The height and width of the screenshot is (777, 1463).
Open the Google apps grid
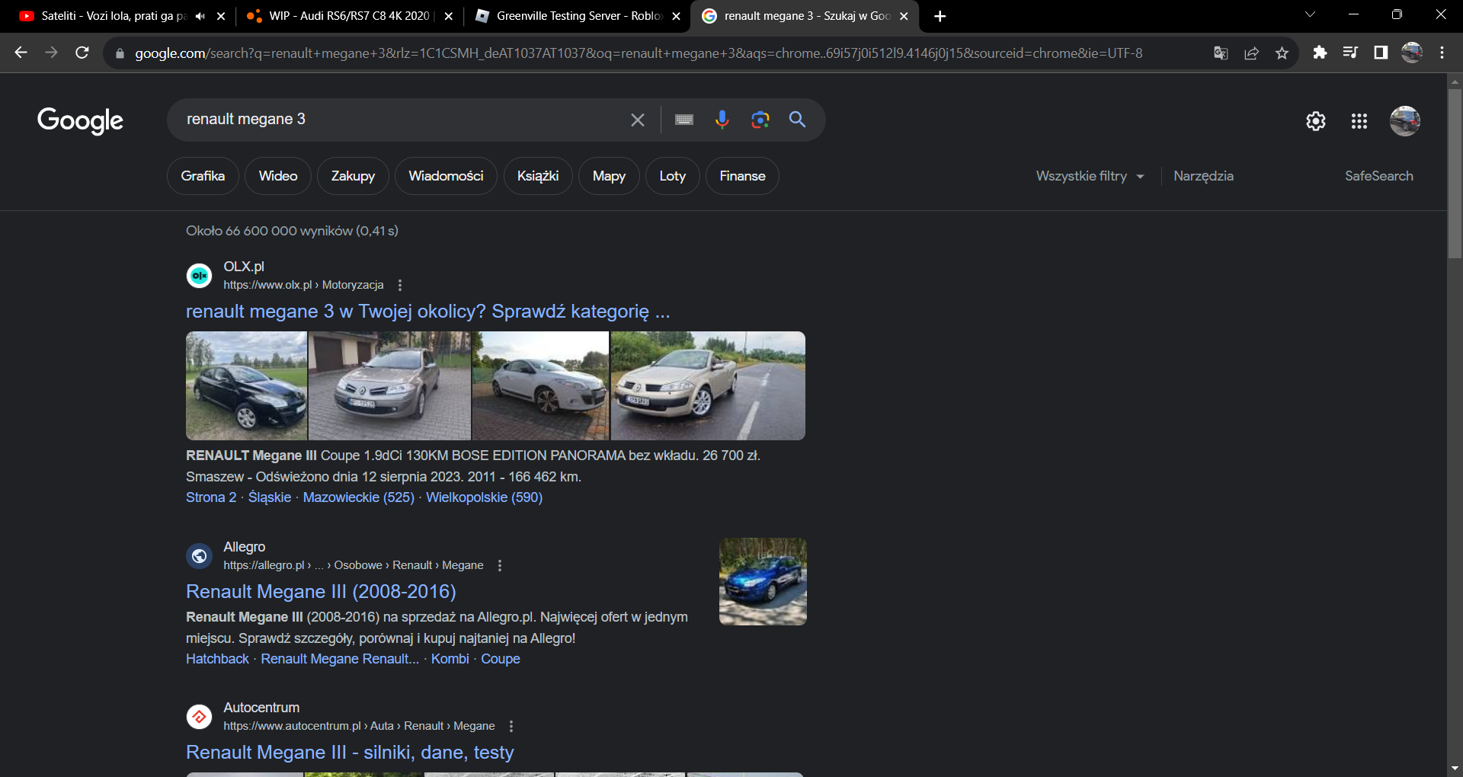[x=1359, y=121]
